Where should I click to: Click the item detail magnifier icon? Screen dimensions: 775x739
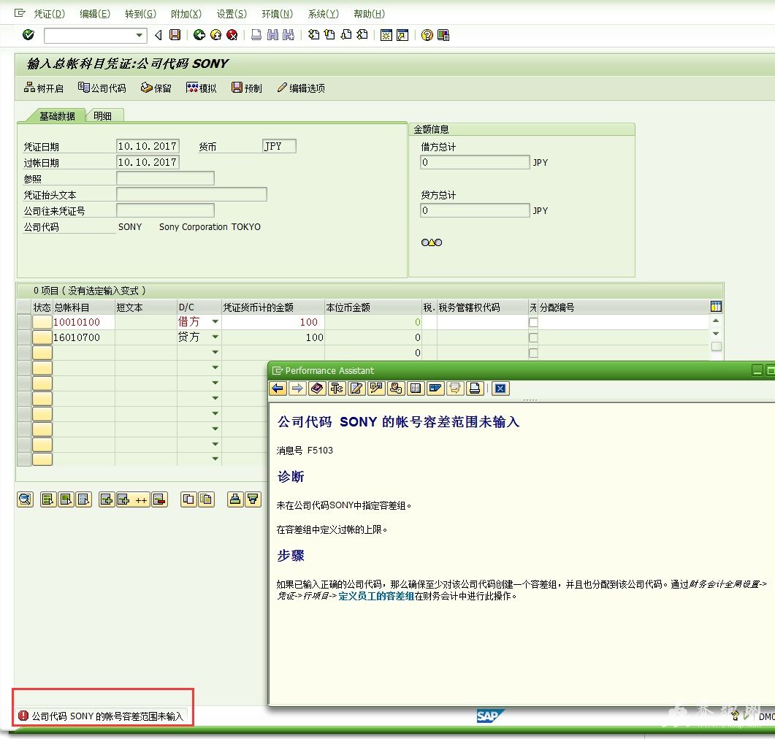(25, 499)
